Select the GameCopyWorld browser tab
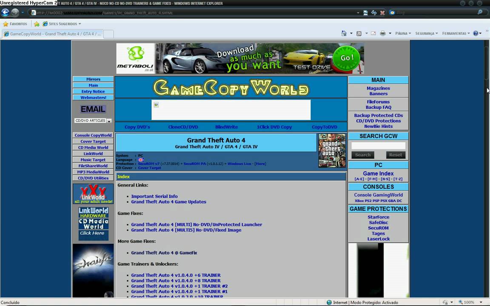This screenshot has width=490, height=306. (x=52, y=34)
